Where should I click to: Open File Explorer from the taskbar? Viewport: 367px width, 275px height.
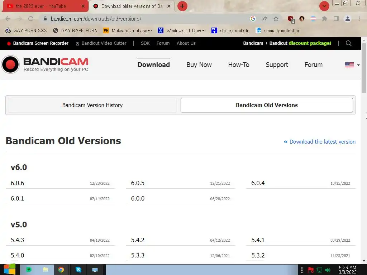[x=46, y=270]
